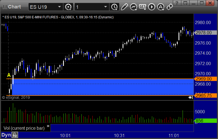
Task: Click the 10:01 time axis label
Action: click(65, 135)
